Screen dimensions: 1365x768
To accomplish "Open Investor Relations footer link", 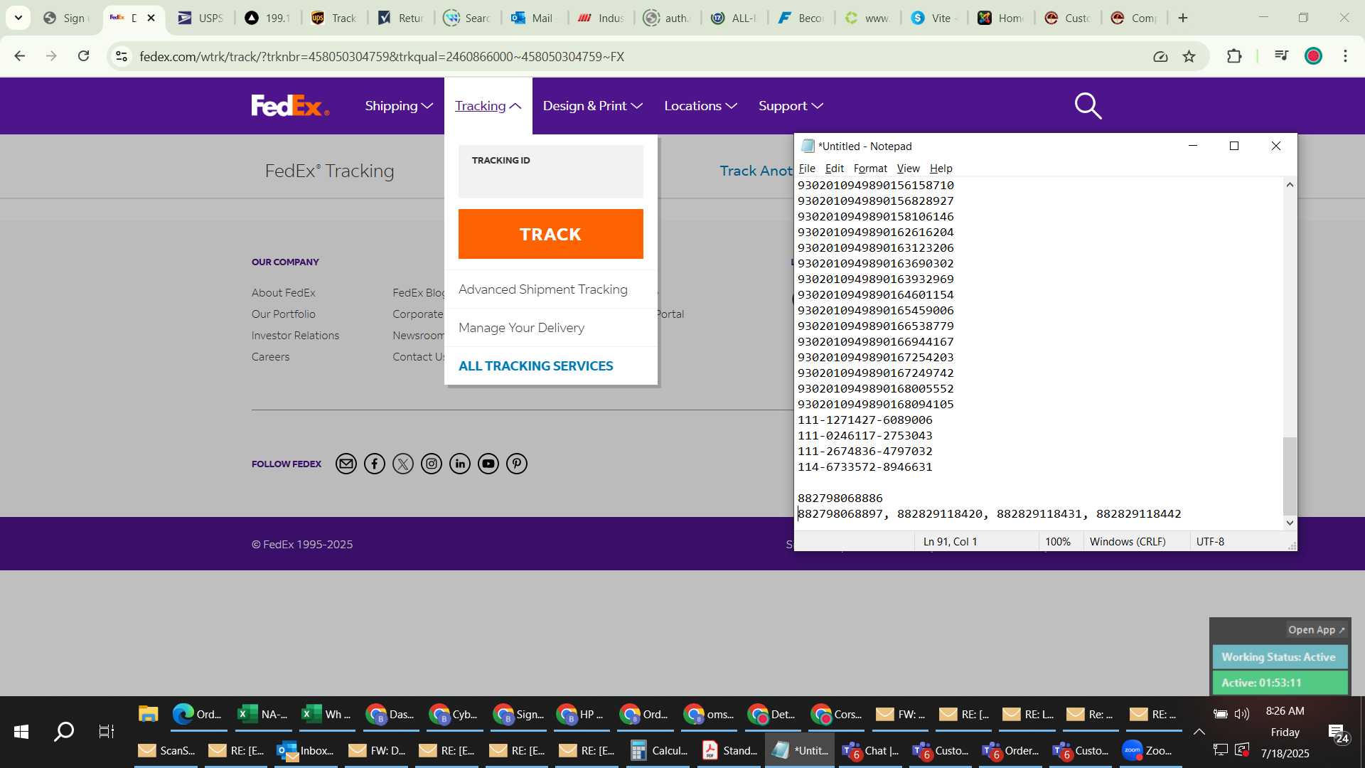I will [295, 336].
